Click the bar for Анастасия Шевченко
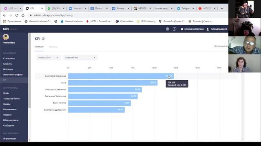 tap(105, 89)
